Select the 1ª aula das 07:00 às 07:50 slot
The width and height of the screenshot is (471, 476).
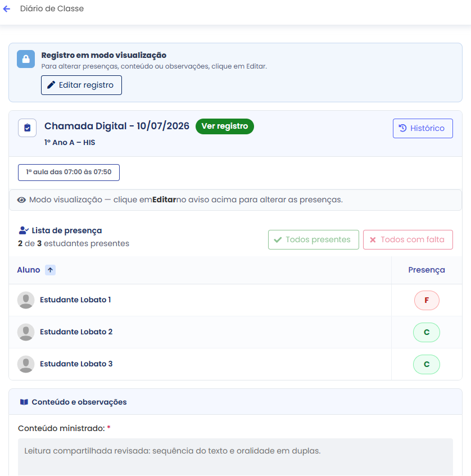point(69,173)
